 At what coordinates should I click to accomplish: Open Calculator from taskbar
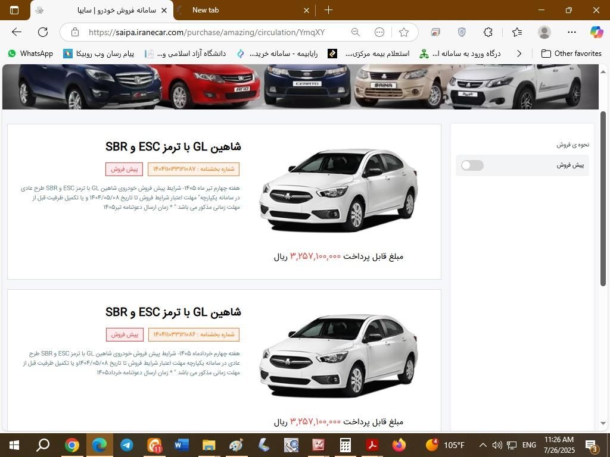point(345,445)
